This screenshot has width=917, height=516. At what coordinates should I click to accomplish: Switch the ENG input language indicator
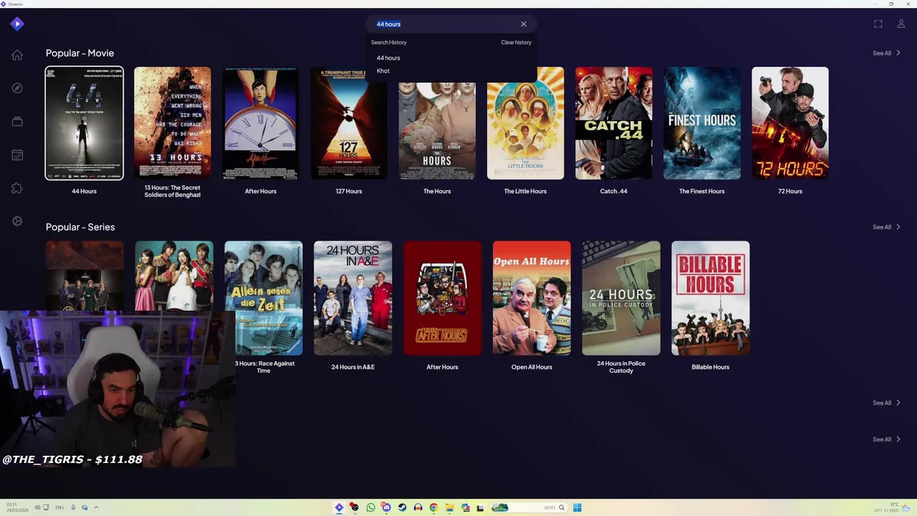tap(59, 508)
